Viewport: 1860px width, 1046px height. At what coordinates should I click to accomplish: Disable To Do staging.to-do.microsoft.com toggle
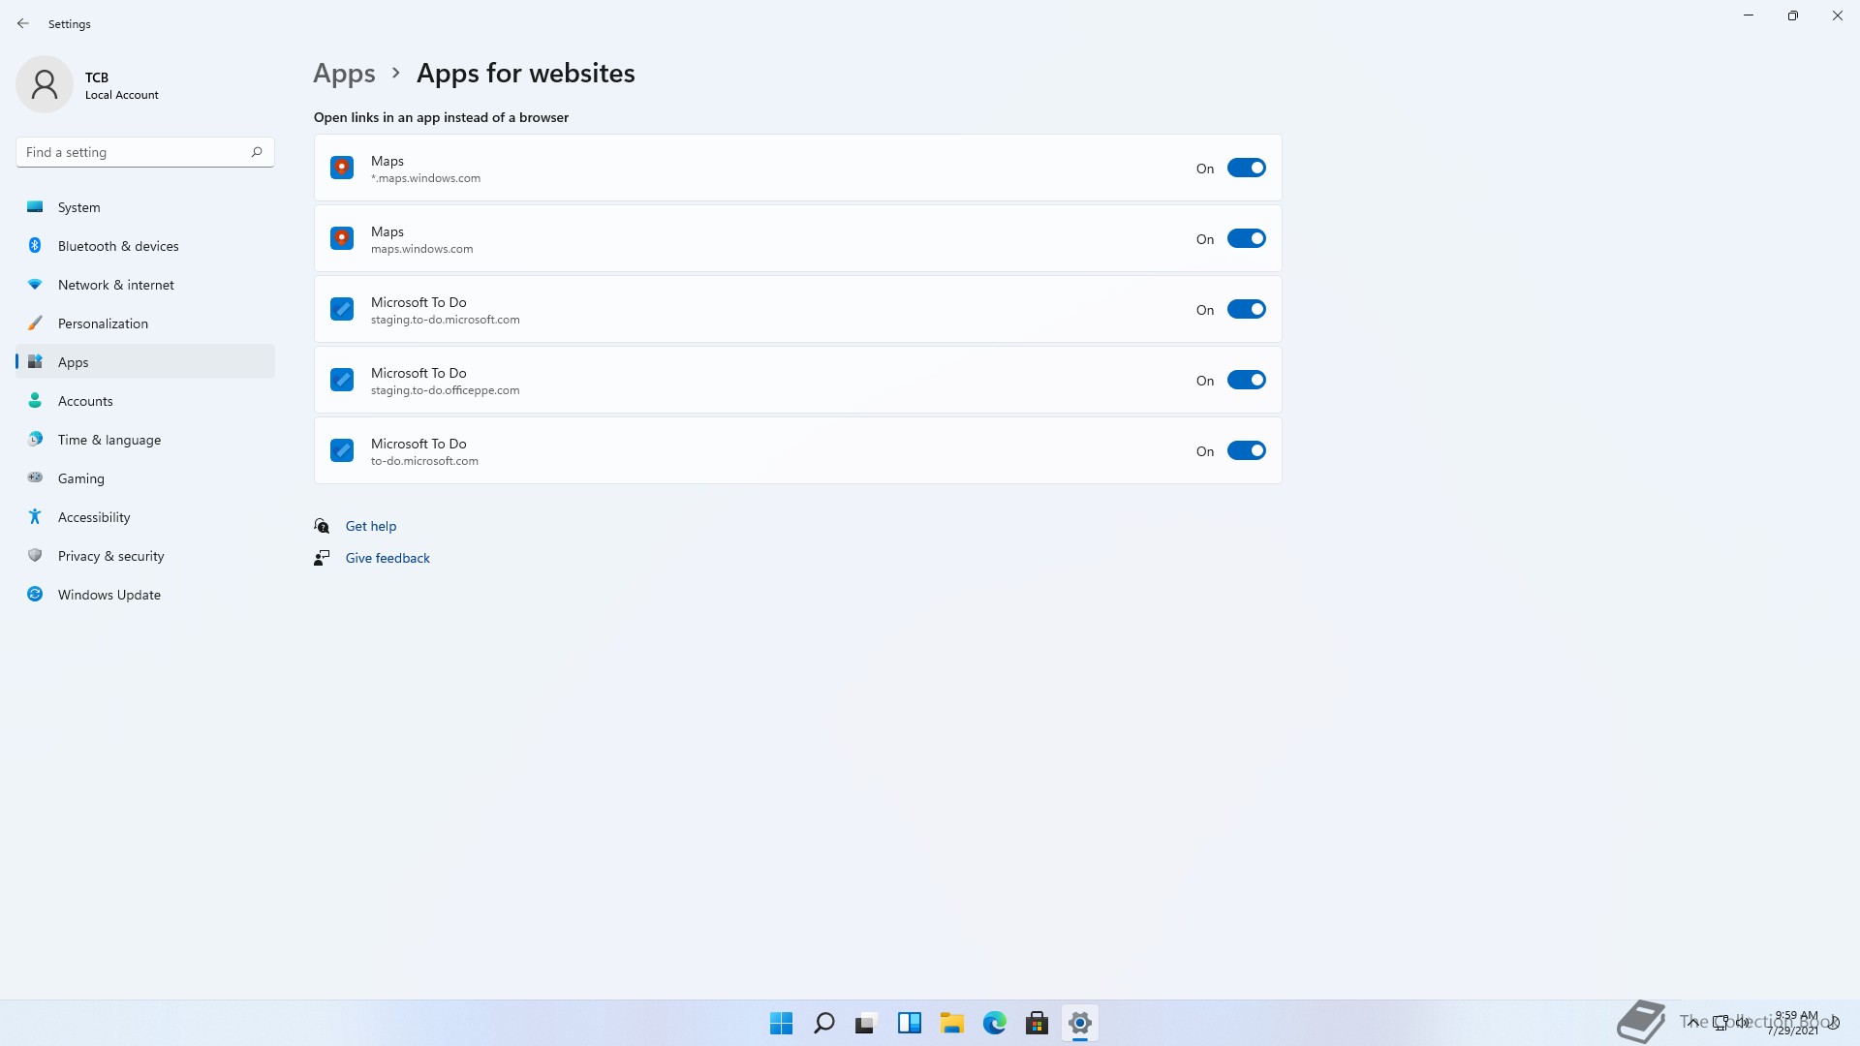(x=1246, y=309)
